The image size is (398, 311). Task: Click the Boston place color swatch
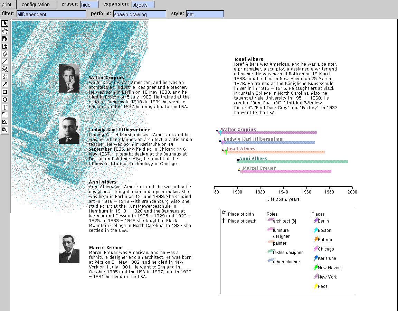[x=316, y=230]
